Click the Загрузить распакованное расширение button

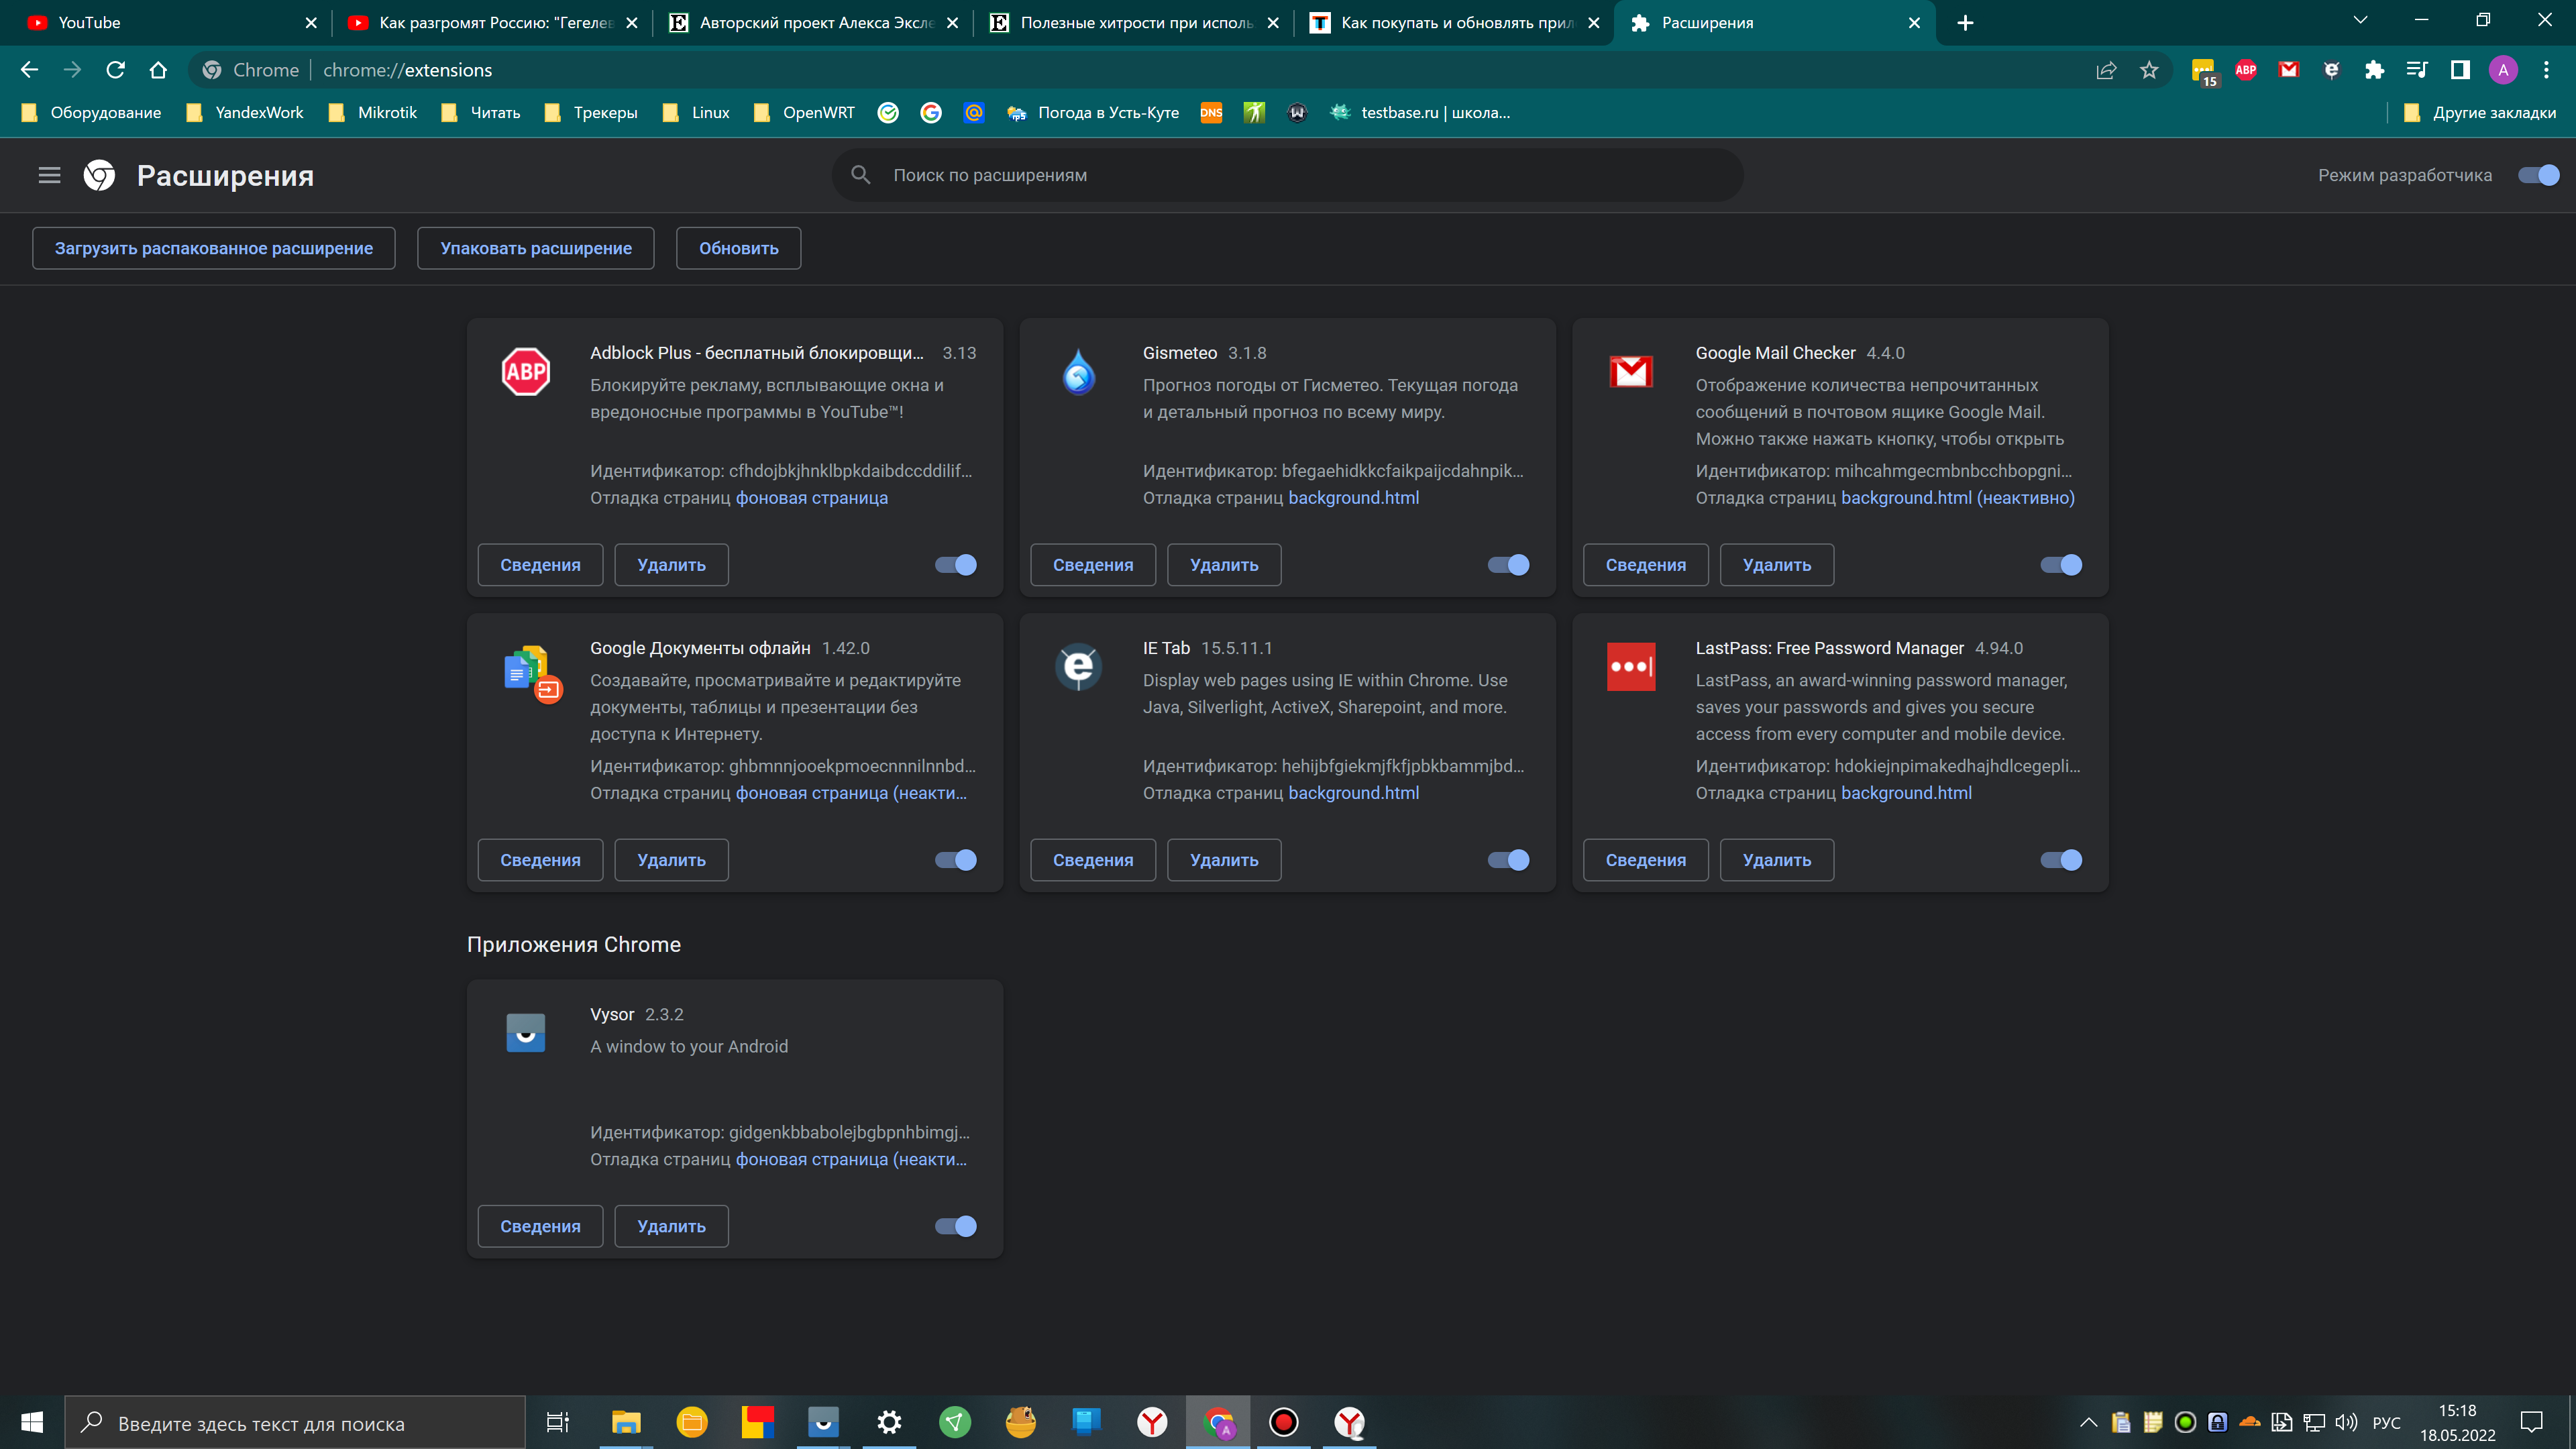pos(213,248)
